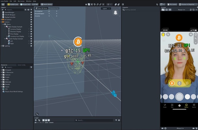This screenshot has width=198, height=130.
Task: Click the Home icon in the toolbar
Action: (3, 5)
